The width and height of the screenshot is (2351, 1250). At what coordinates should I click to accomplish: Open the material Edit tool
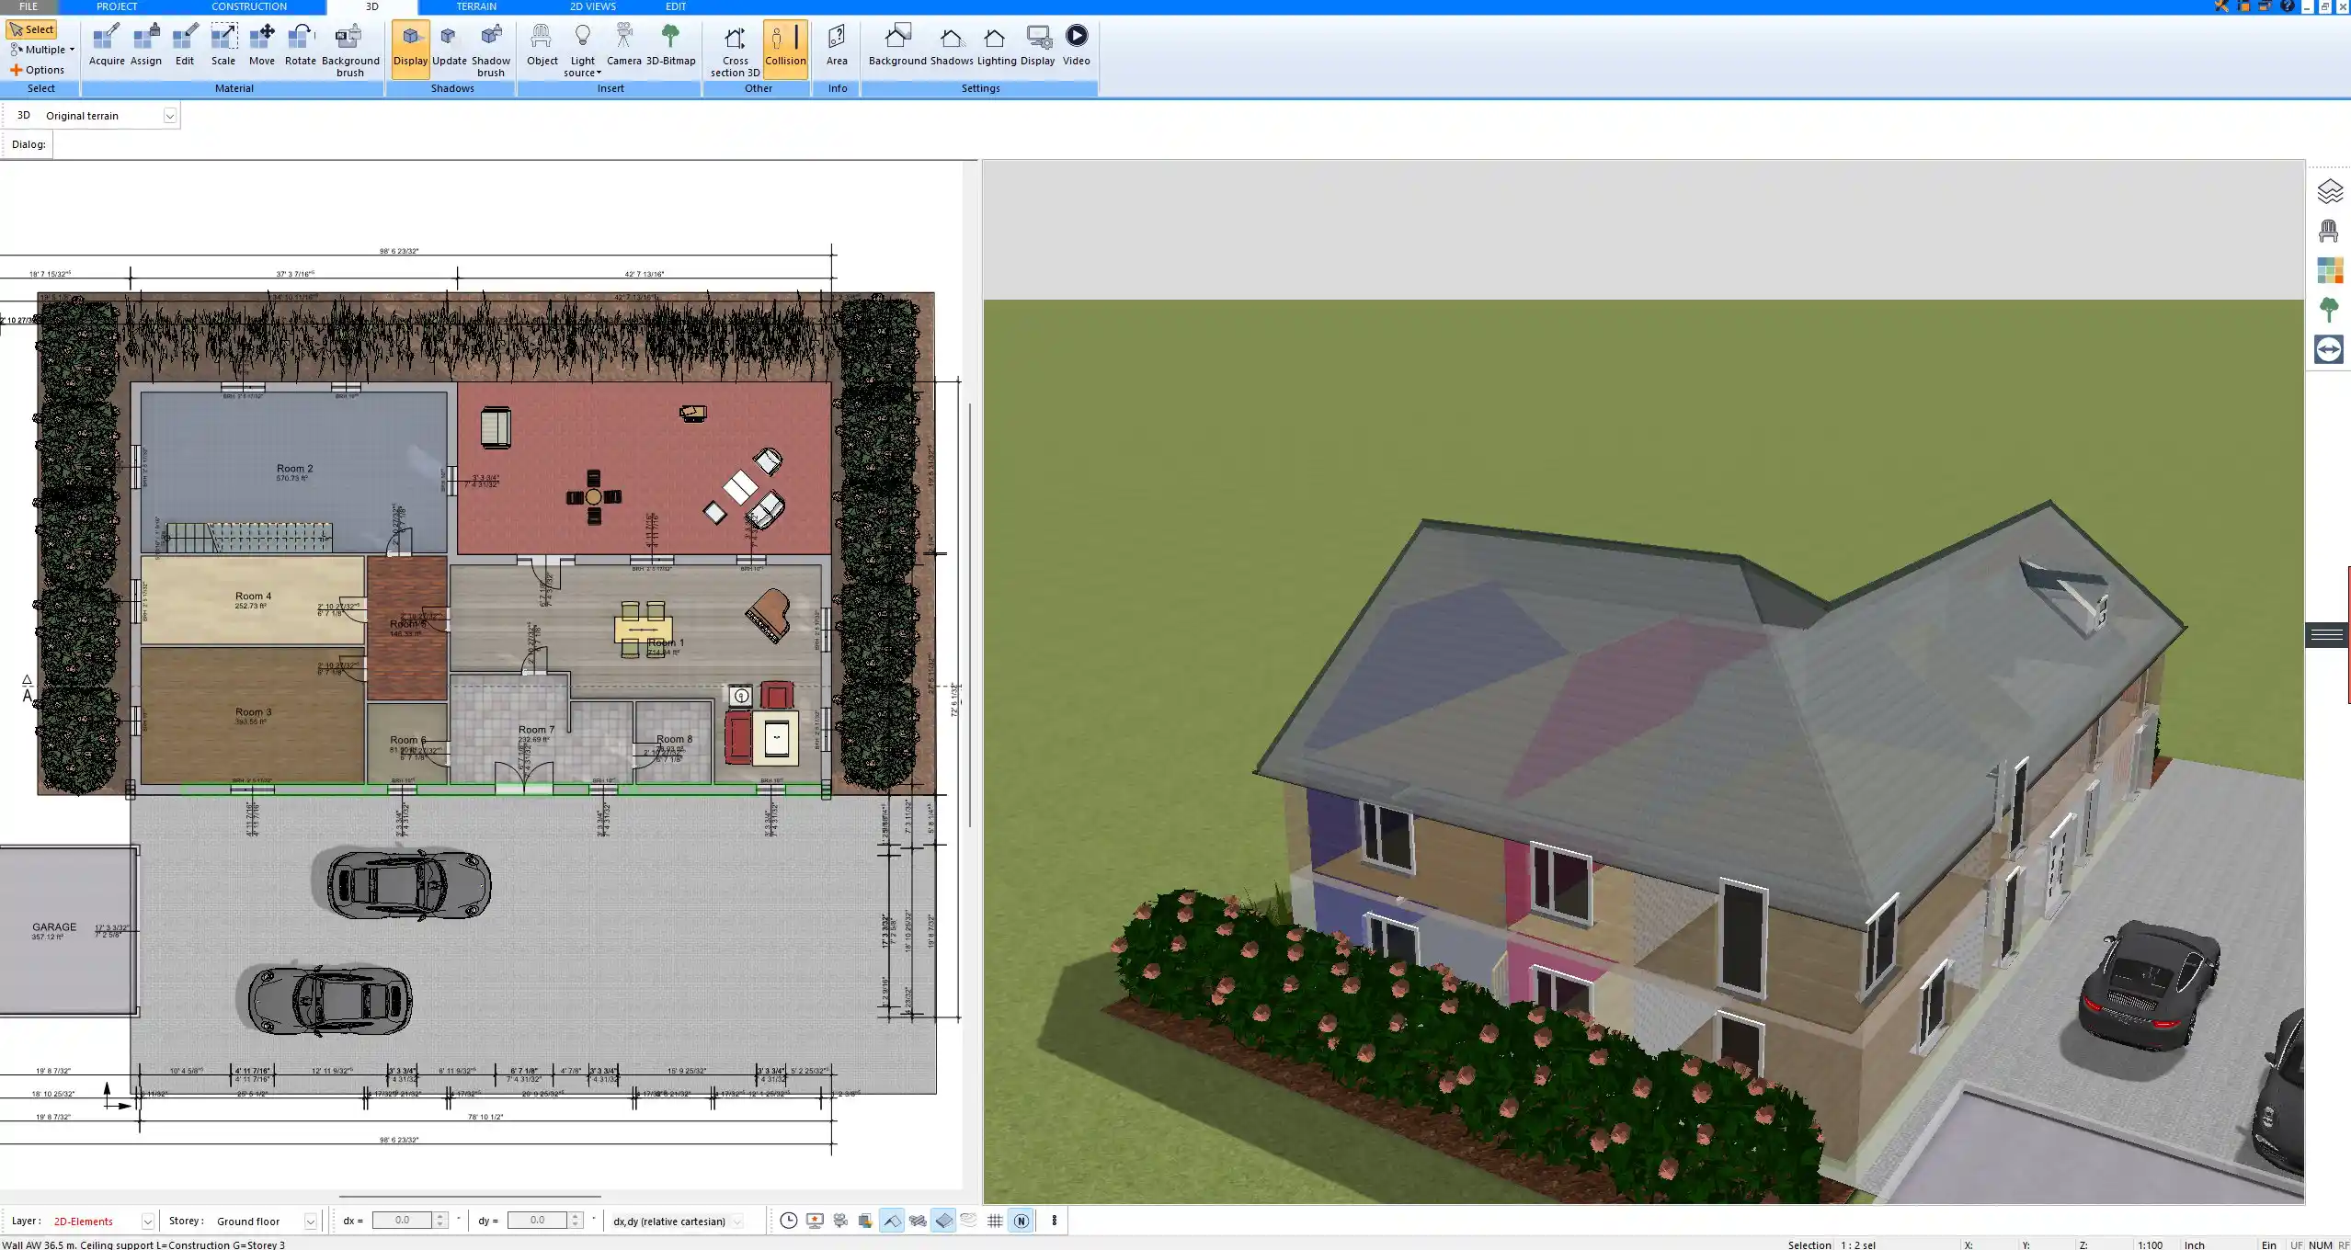(185, 46)
